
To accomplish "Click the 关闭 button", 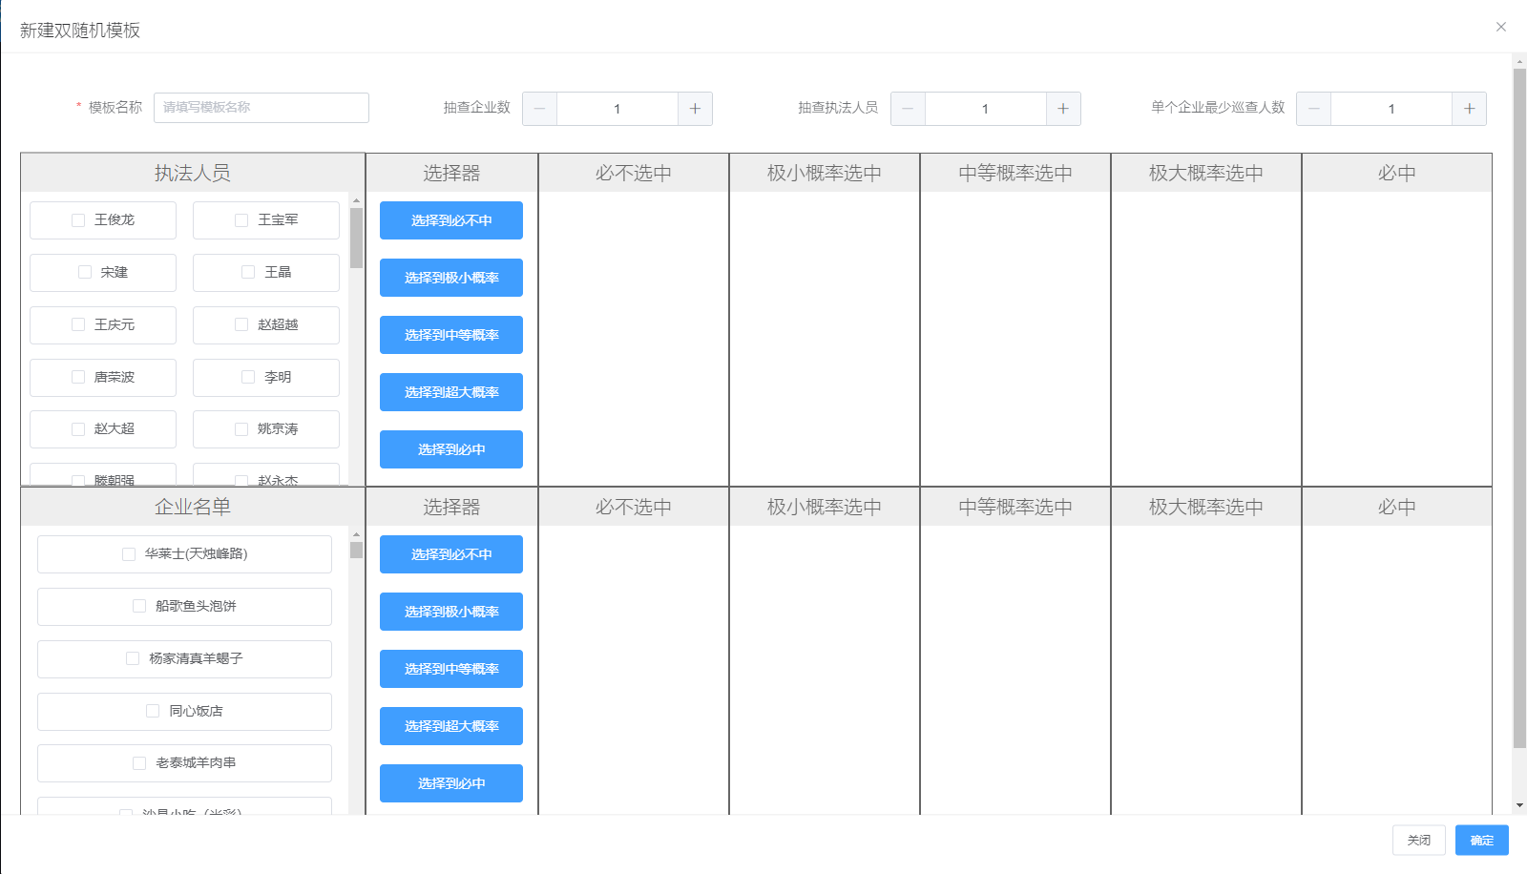I will pyautogui.click(x=1418, y=840).
